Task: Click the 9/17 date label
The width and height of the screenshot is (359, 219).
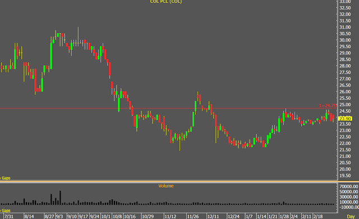Action: (x=84, y=217)
